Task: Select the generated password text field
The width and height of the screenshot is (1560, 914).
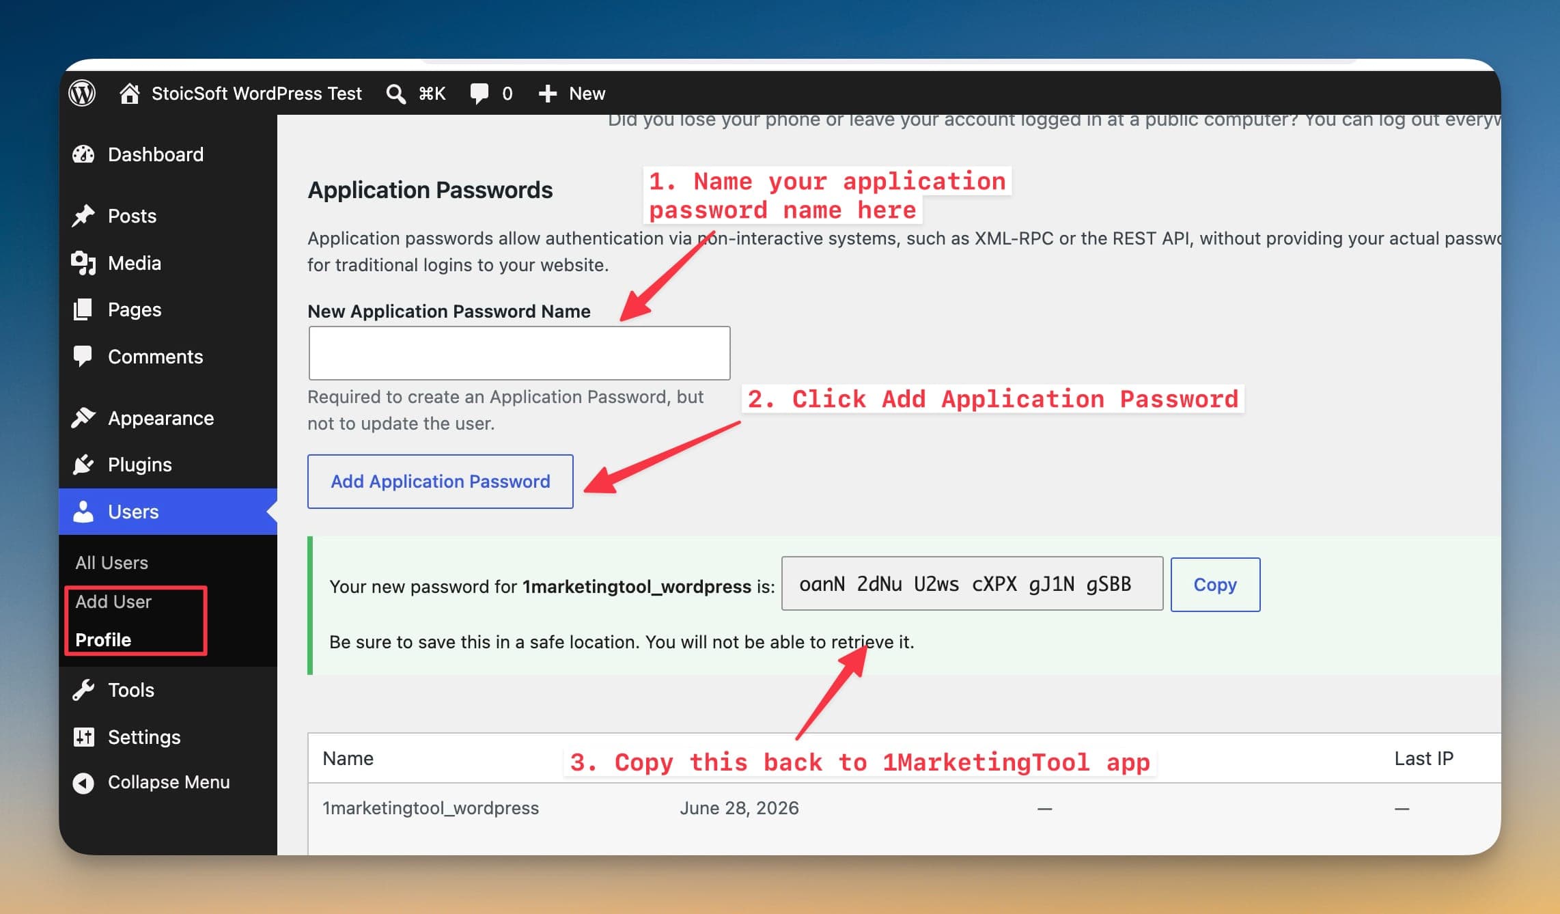Action: [972, 584]
